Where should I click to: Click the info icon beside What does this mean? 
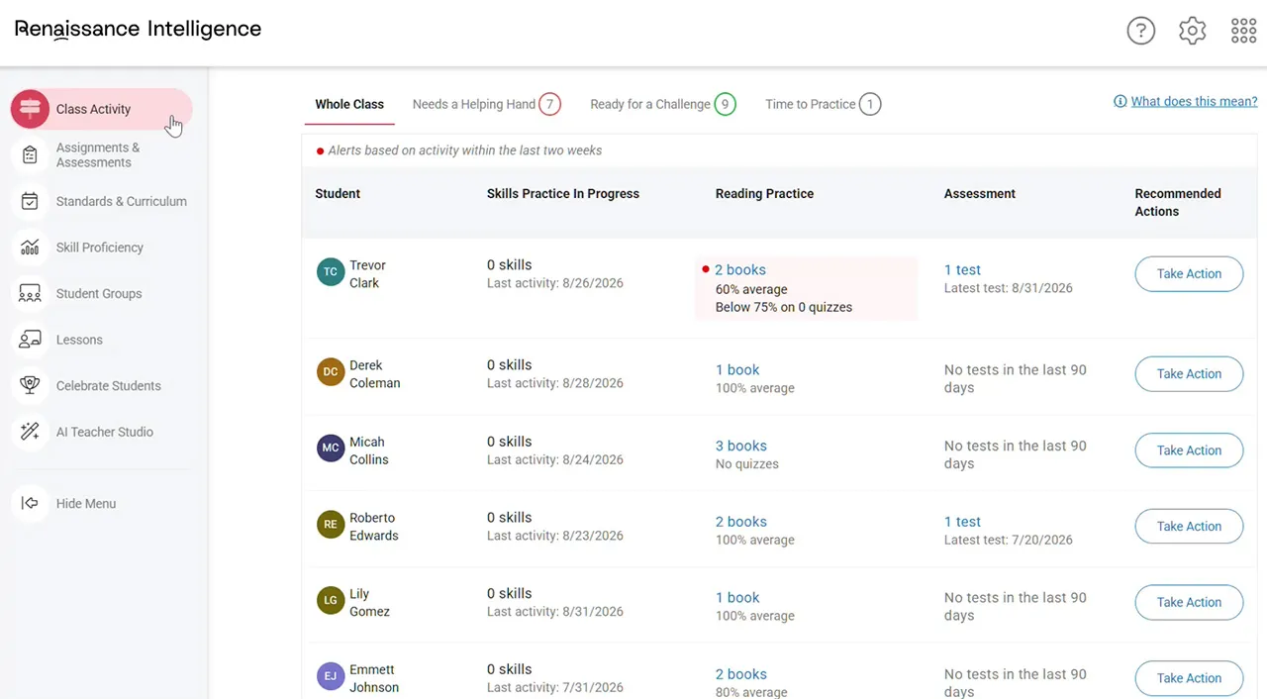[x=1121, y=101]
